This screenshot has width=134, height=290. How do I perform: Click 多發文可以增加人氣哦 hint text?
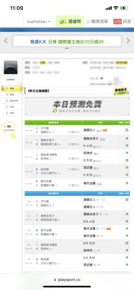coord(102,84)
